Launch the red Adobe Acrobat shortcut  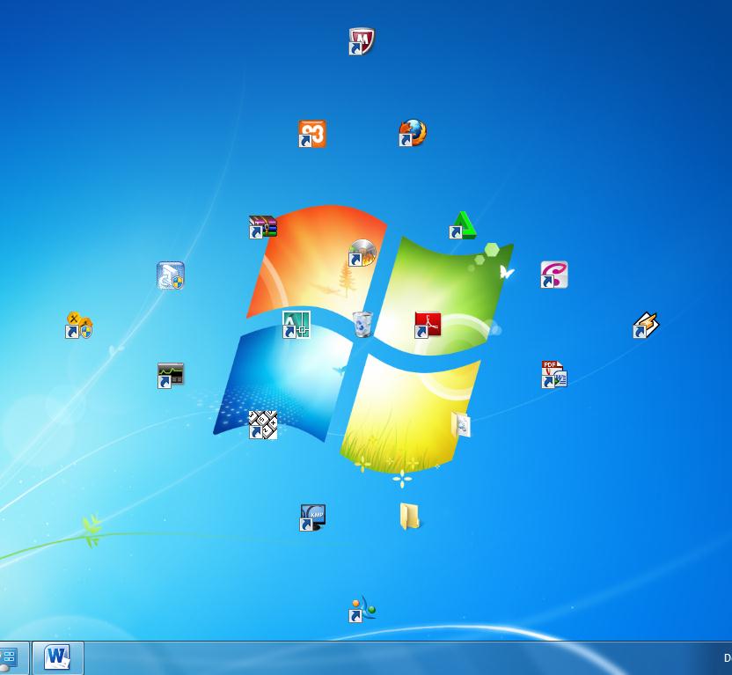tap(428, 325)
